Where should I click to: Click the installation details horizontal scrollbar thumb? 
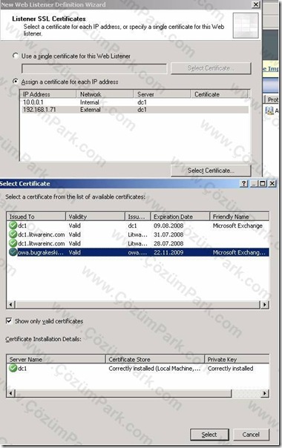coord(123,393)
